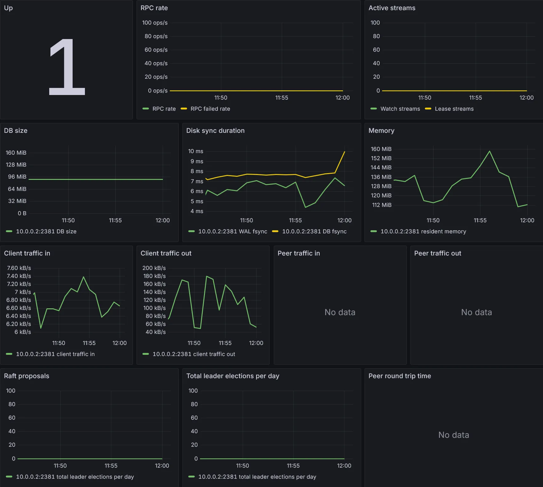Open the Memory panel title menu
The image size is (543, 487).
381,131
